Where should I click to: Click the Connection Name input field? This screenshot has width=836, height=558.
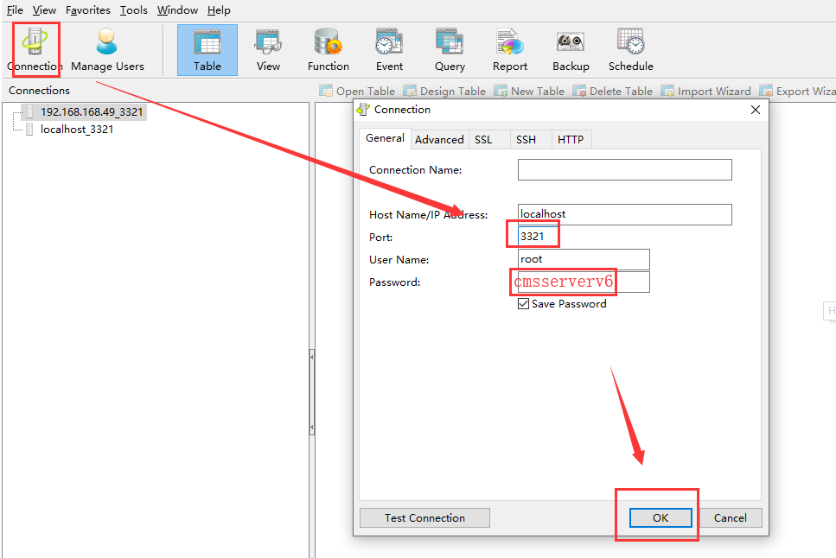pyautogui.click(x=624, y=169)
